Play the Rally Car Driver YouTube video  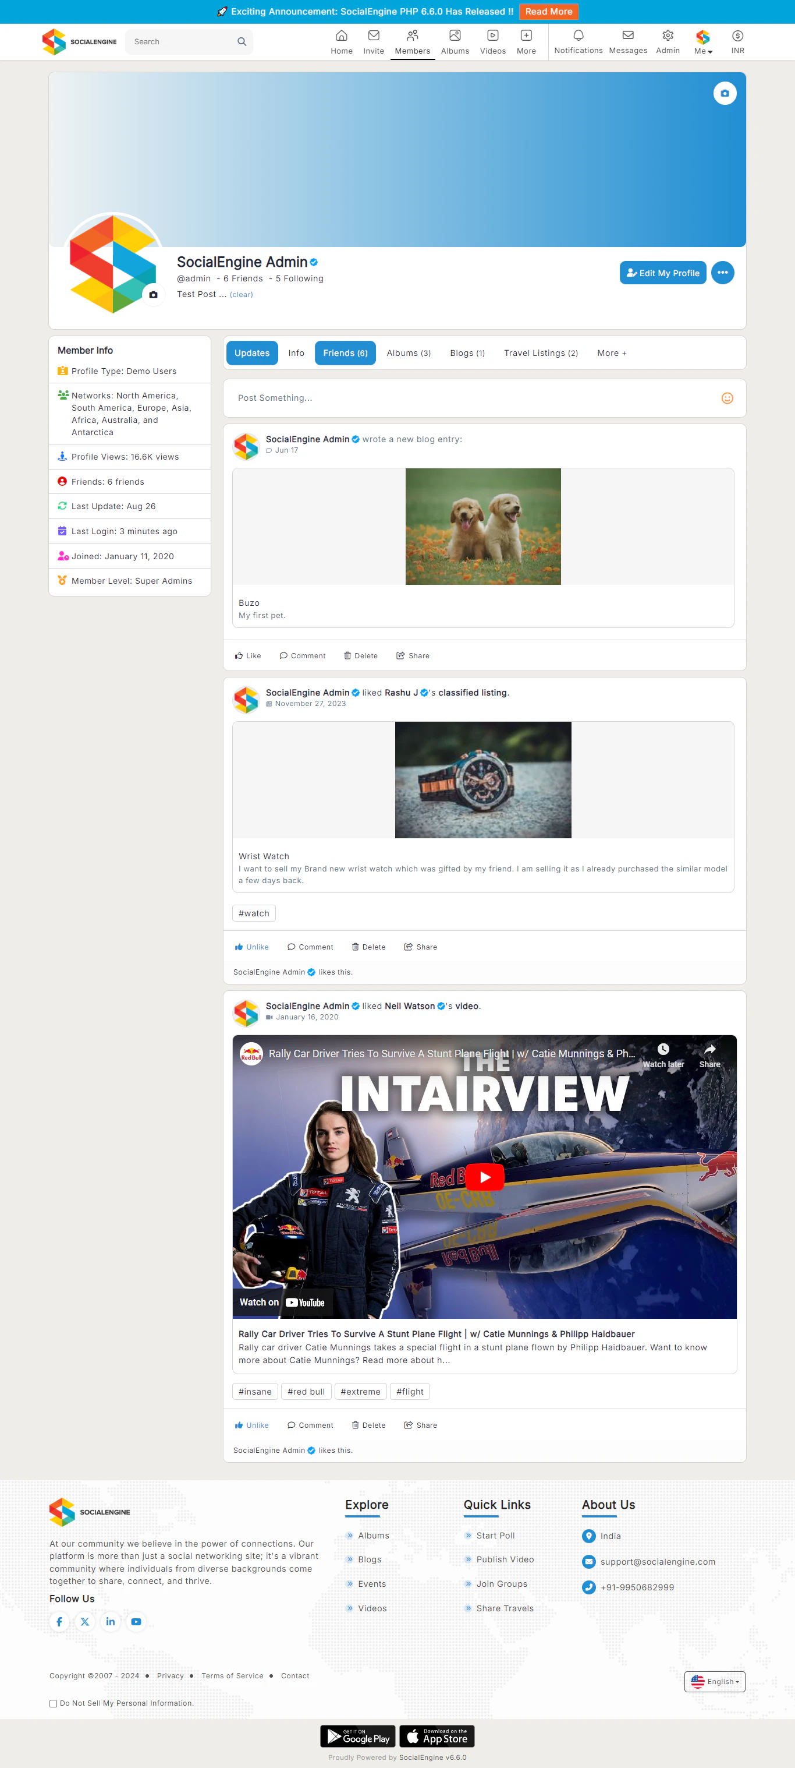tap(485, 1177)
